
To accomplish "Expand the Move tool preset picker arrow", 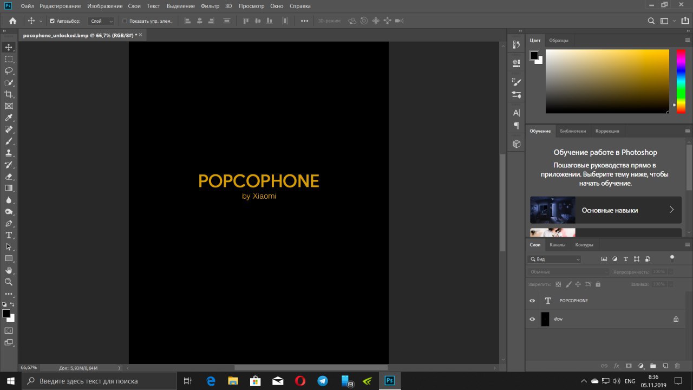I will [41, 21].
